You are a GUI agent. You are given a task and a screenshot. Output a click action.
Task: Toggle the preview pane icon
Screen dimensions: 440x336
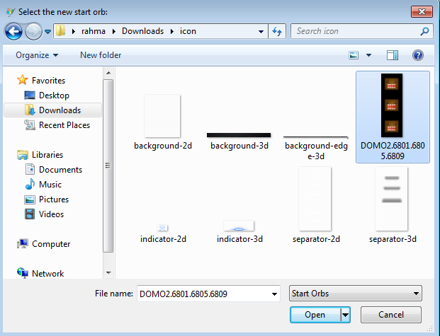point(392,55)
